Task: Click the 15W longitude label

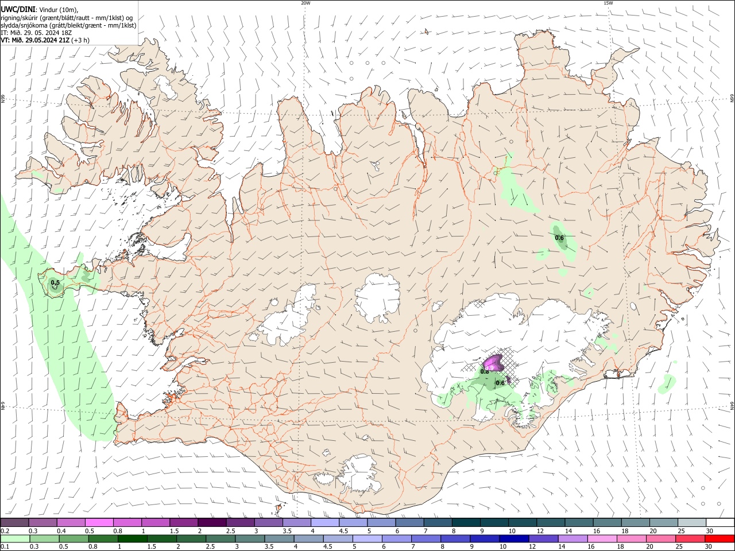Action: [x=608, y=3]
